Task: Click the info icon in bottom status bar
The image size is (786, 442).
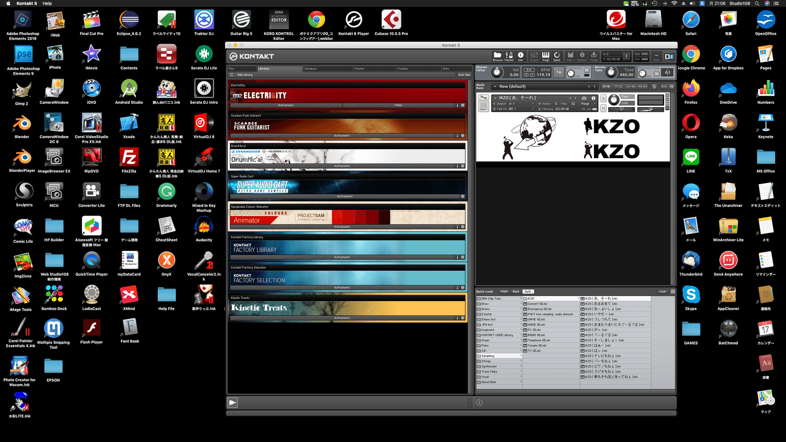Action: (479, 403)
